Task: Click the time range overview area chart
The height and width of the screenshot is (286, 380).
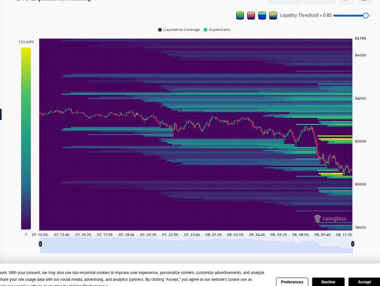Action: 196,245
